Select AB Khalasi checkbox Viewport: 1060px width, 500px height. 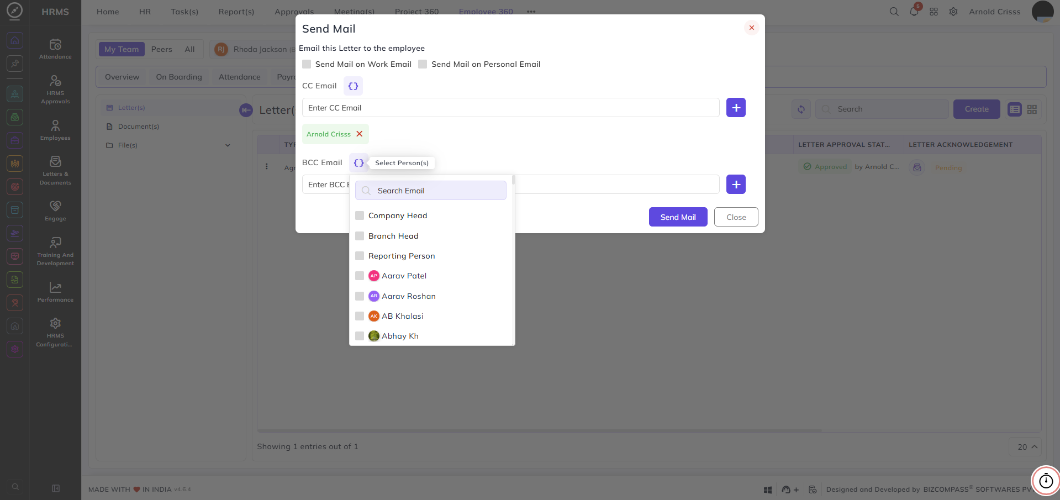[360, 316]
